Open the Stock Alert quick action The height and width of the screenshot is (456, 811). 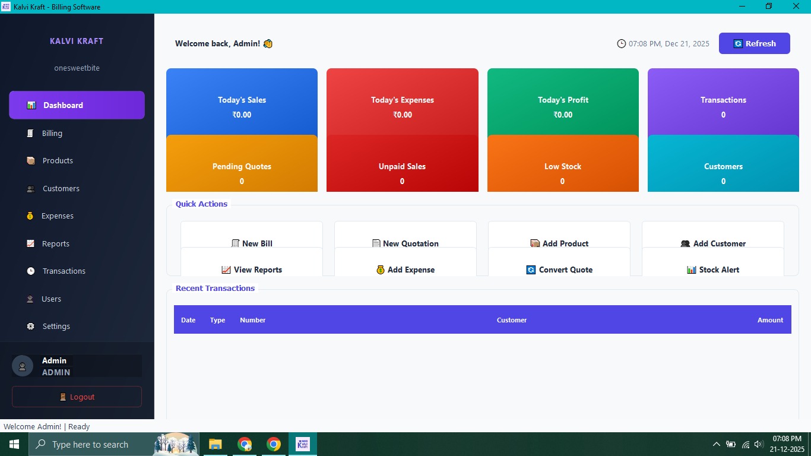(x=712, y=270)
